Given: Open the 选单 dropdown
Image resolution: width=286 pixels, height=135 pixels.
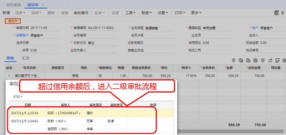Looking at the screenshot, I should (x=20, y=13).
